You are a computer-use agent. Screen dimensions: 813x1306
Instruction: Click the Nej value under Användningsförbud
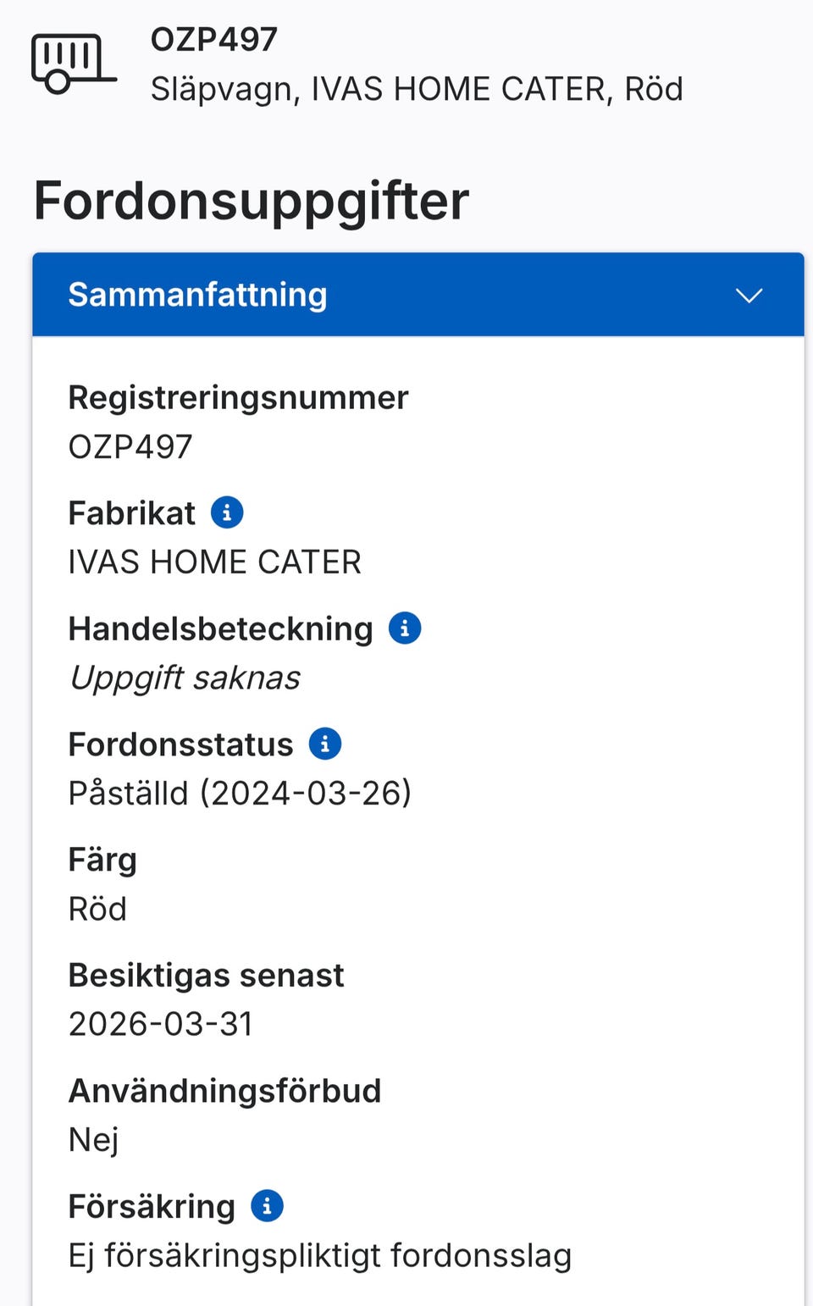pyautogui.click(x=93, y=1140)
